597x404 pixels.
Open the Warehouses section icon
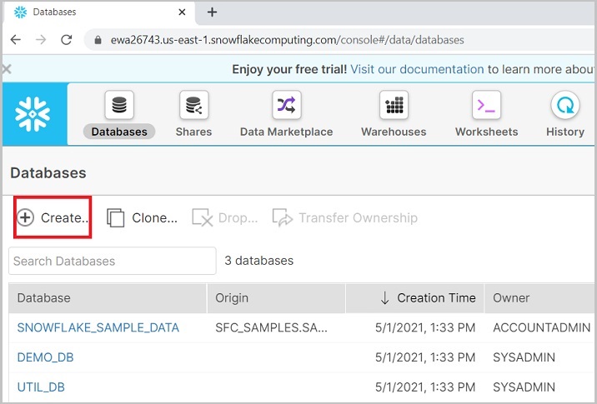point(394,106)
